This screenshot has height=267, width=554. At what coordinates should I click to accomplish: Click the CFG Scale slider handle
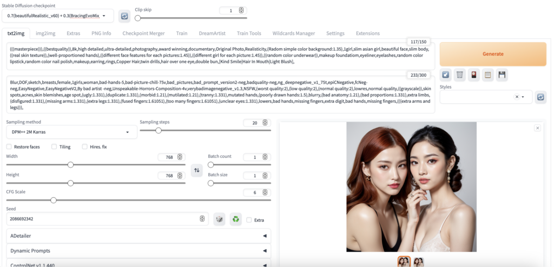(x=54, y=200)
